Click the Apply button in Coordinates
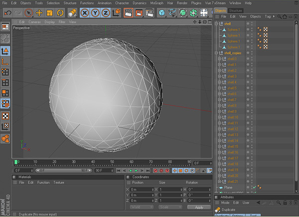299x217 pixels. [x=199, y=207]
